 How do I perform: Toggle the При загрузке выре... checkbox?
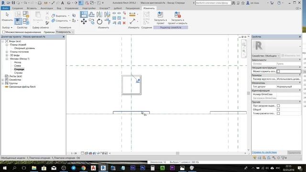point(278,106)
